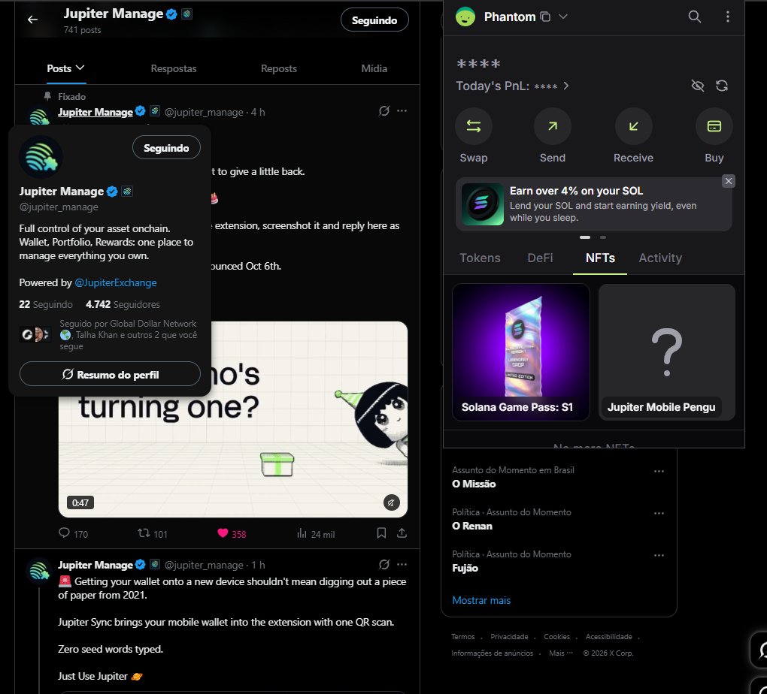Open Phantom three-dot options menu
This screenshot has width=767, height=694.
click(x=727, y=17)
